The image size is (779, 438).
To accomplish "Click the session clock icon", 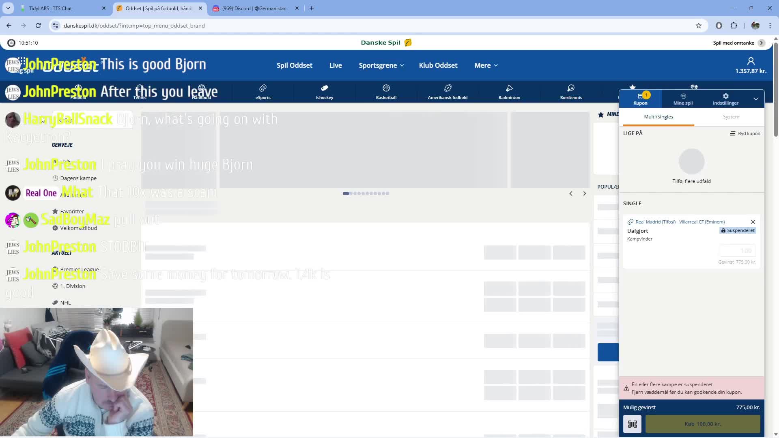I will click(11, 43).
